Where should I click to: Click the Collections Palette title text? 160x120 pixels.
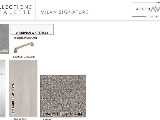[15, 9]
